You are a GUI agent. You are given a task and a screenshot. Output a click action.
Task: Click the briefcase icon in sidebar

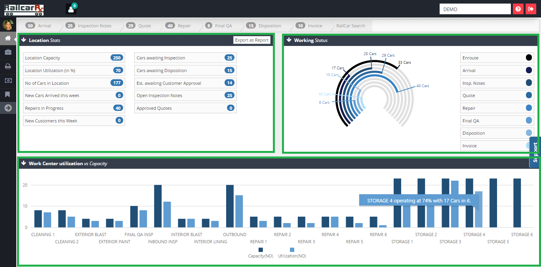(8, 52)
